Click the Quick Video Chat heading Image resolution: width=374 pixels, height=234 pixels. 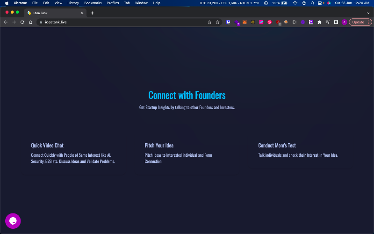point(47,146)
